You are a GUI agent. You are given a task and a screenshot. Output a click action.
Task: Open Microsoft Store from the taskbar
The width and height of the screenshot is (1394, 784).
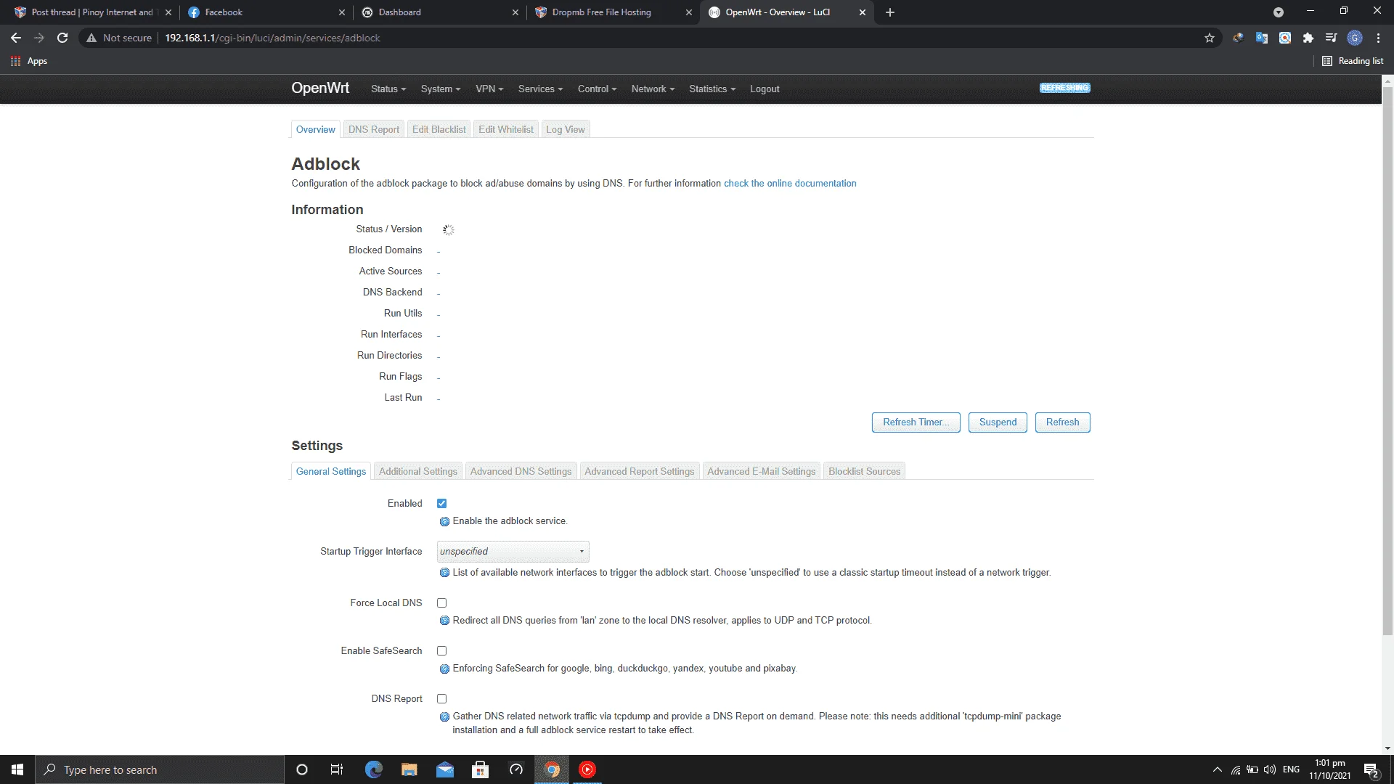pyautogui.click(x=480, y=769)
